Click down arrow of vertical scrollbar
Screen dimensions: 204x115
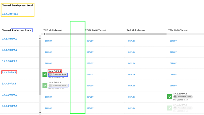(x=40, y=112)
